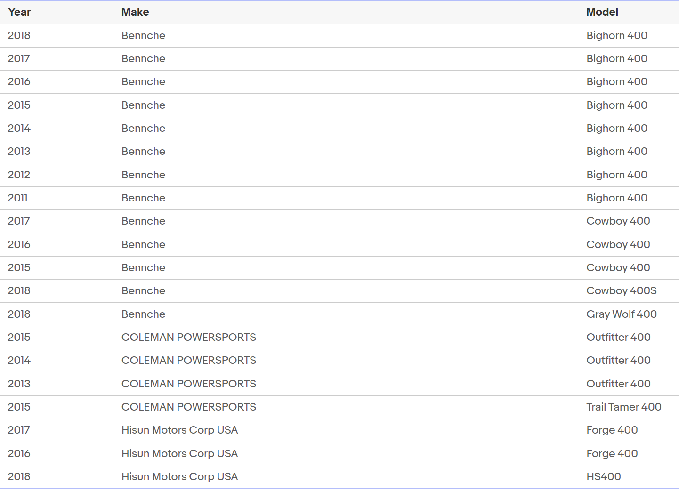
Task: Click the Bighorn 400 model for 2017
Action: pos(617,58)
